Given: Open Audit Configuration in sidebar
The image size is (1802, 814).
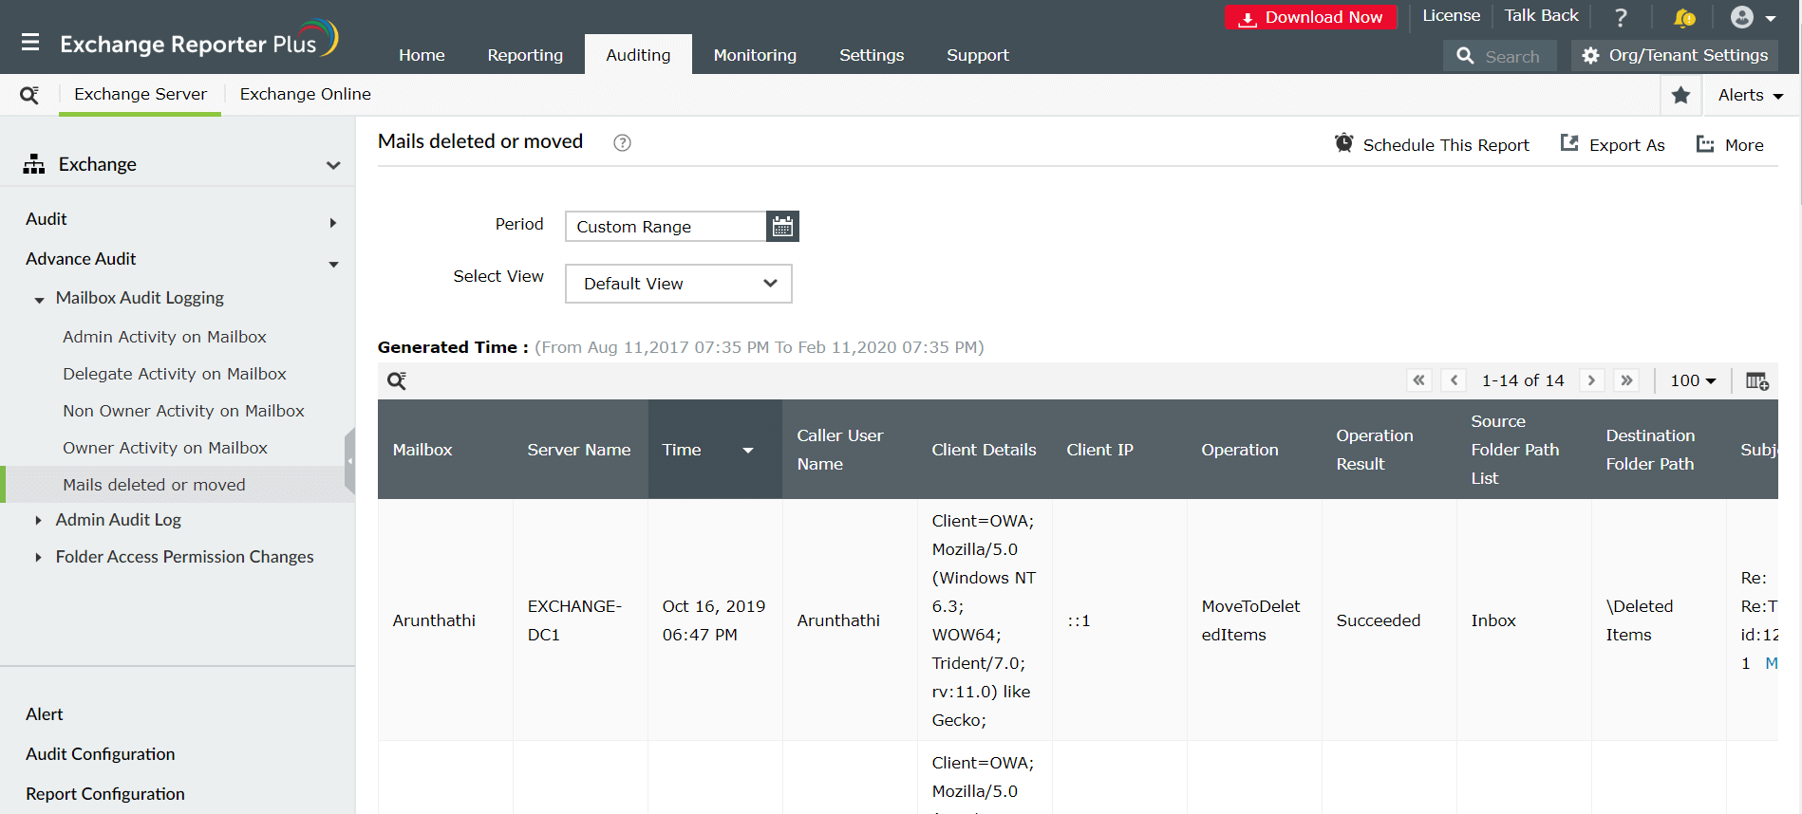Looking at the screenshot, I should click(101, 754).
